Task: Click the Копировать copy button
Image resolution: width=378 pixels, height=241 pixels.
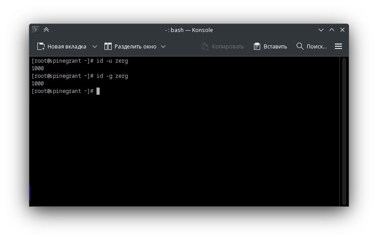Action: click(222, 46)
